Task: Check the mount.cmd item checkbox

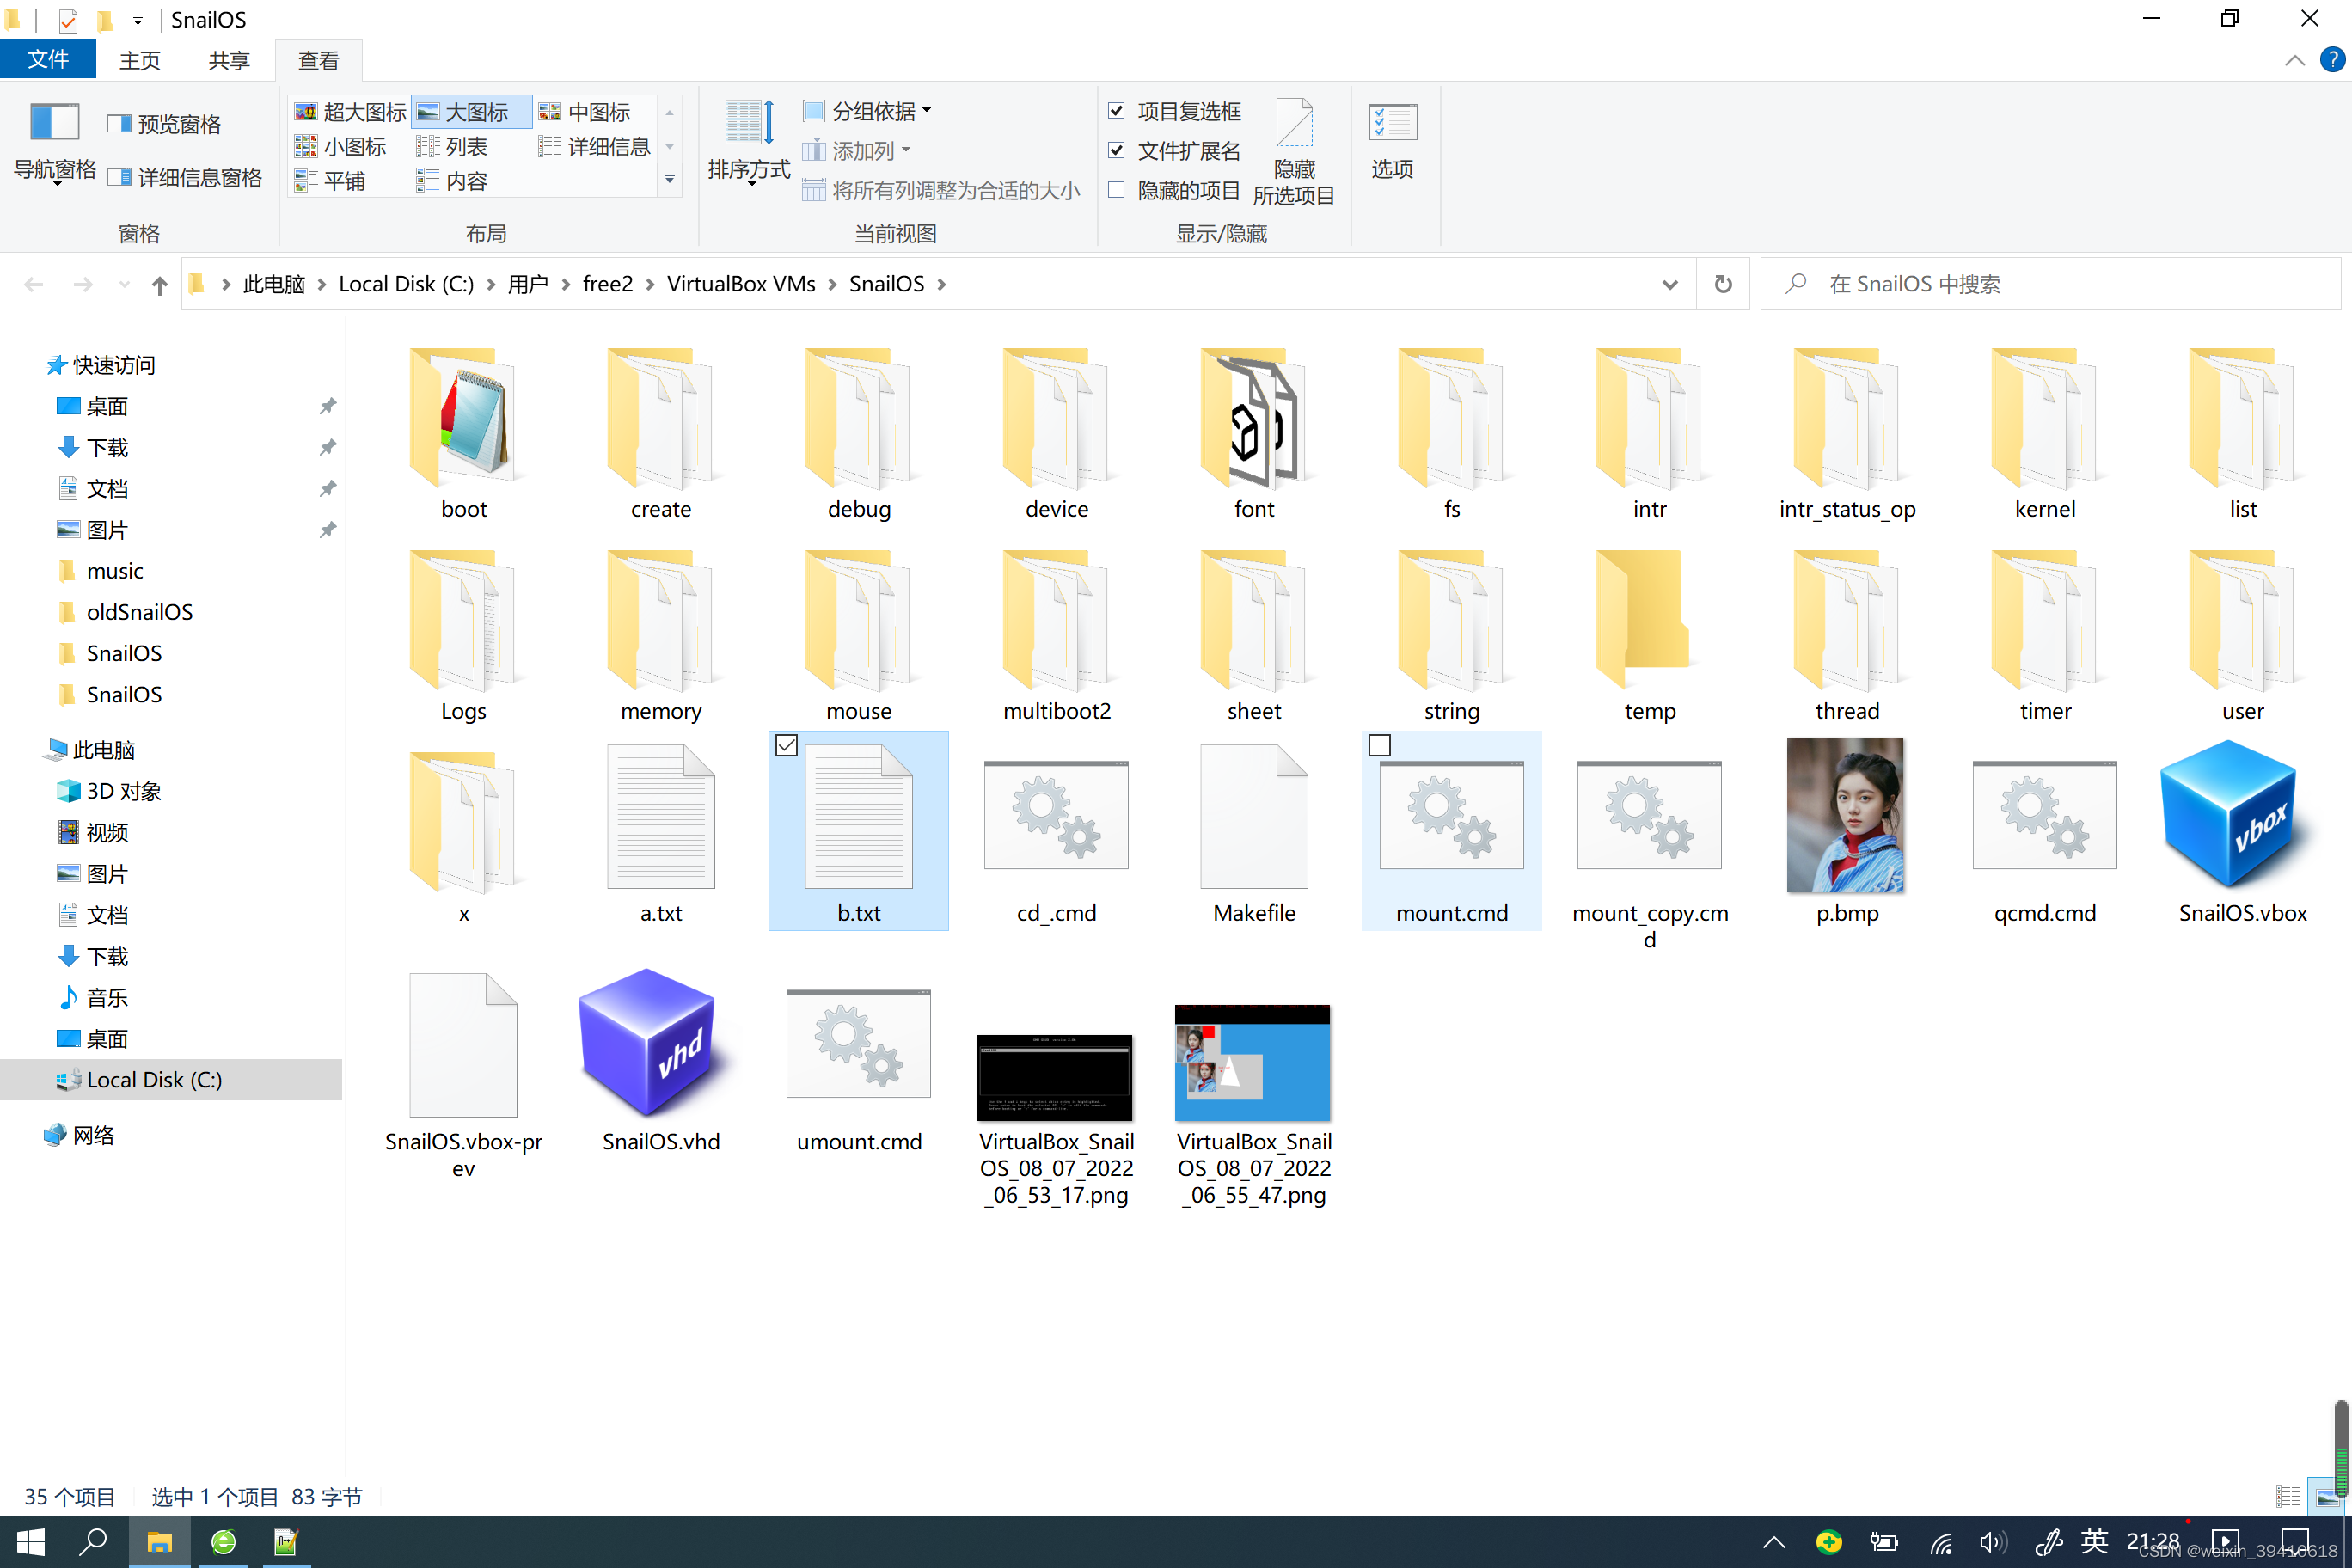Action: [1379, 745]
